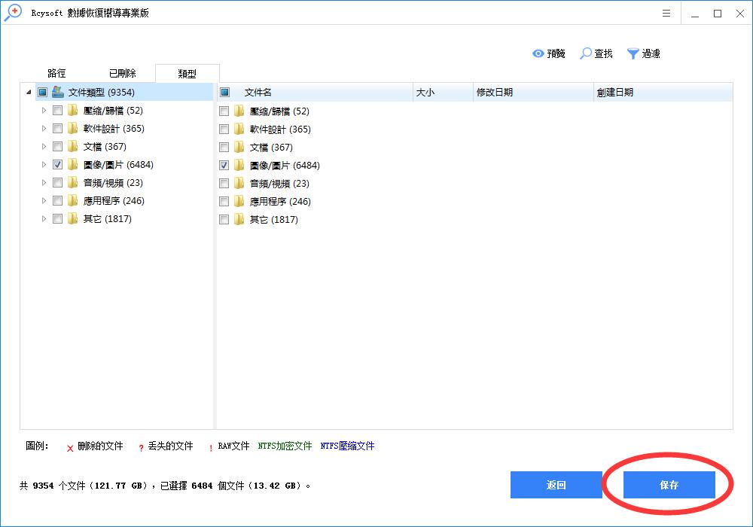
Task: Sort by 修改日期 column header
Action: pyautogui.click(x=532, y=93)
